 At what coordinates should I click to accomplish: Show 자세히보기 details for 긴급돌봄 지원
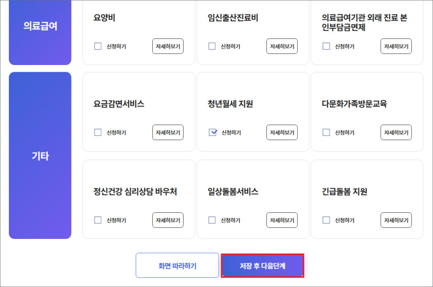pyautogui.click(x=396, y=220)
